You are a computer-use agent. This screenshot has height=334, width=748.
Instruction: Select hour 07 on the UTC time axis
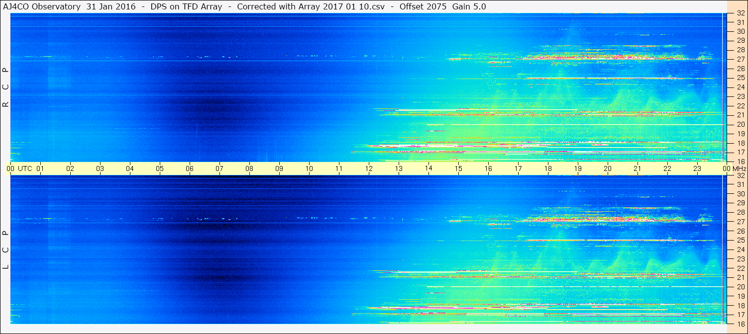click(x=219, y=168)
